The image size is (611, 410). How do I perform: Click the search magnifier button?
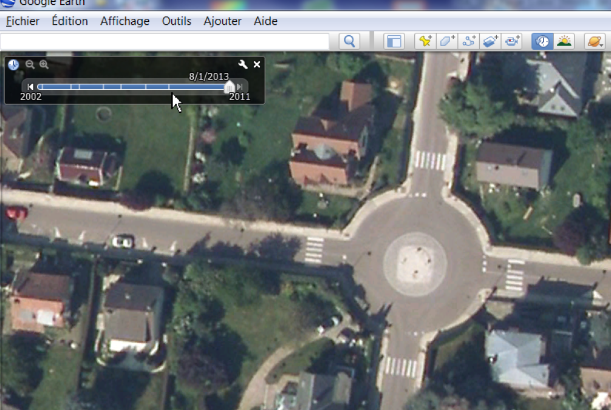349,41
